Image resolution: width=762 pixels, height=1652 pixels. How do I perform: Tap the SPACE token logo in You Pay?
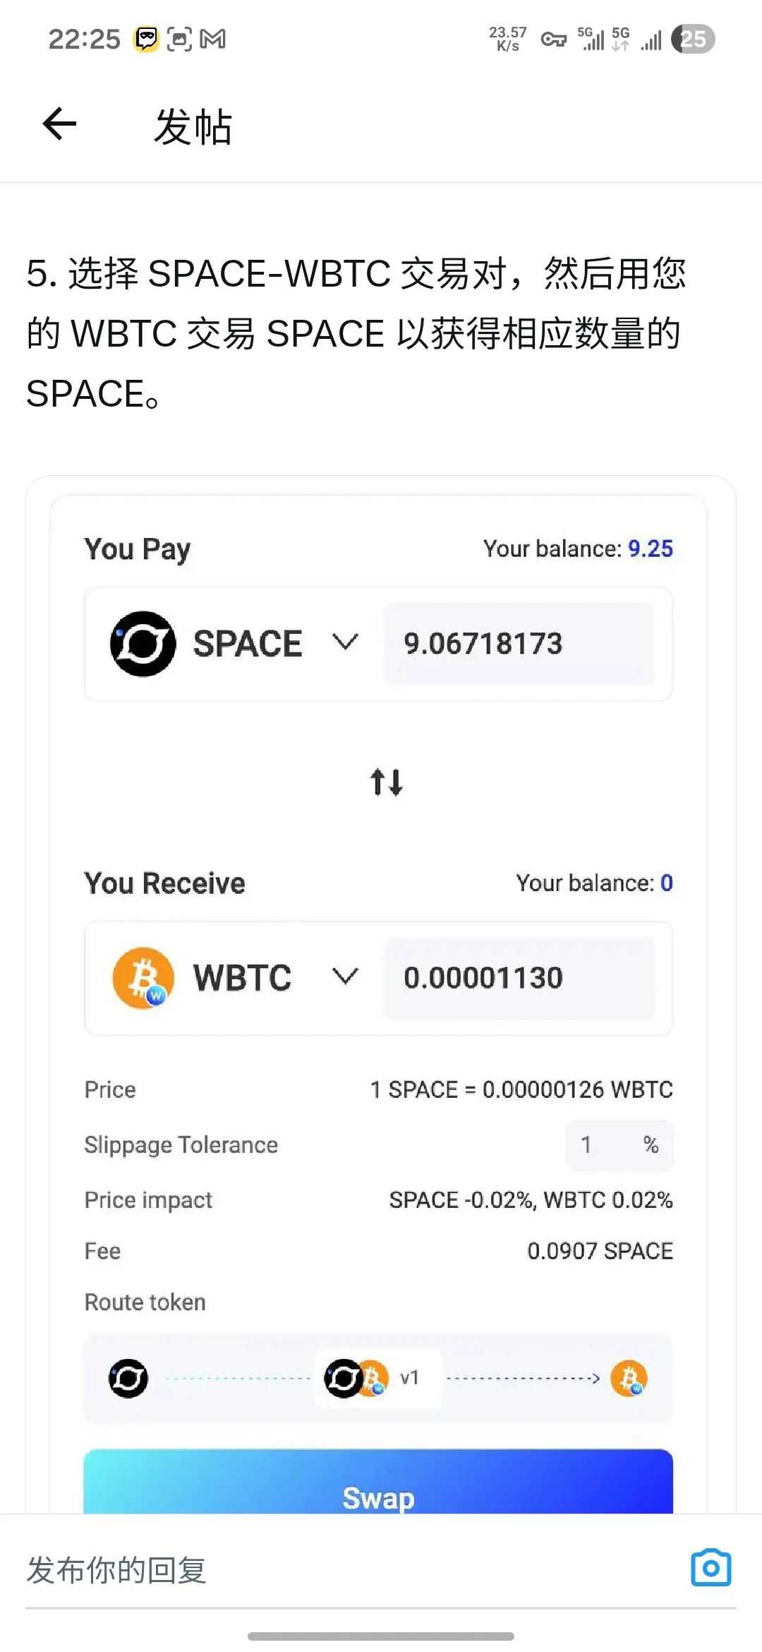[143, 643]
